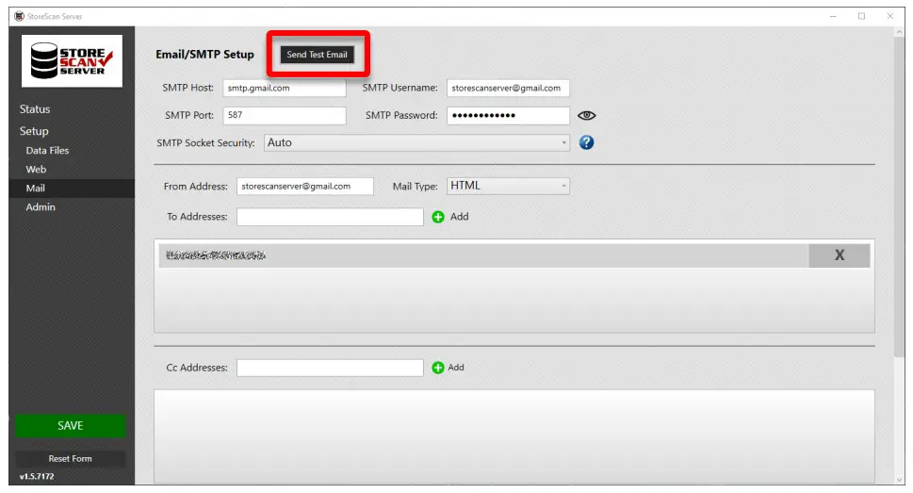
Task: Click the StoreScan Server title bar icon
Action: pyautogui.click(x=19, y=16)
